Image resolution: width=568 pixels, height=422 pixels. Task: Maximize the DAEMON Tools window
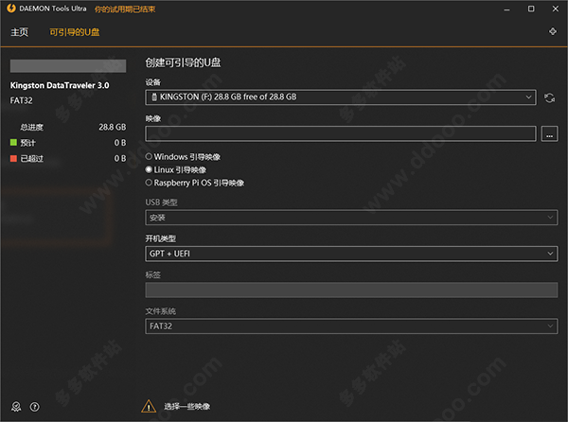pos(531,9)
